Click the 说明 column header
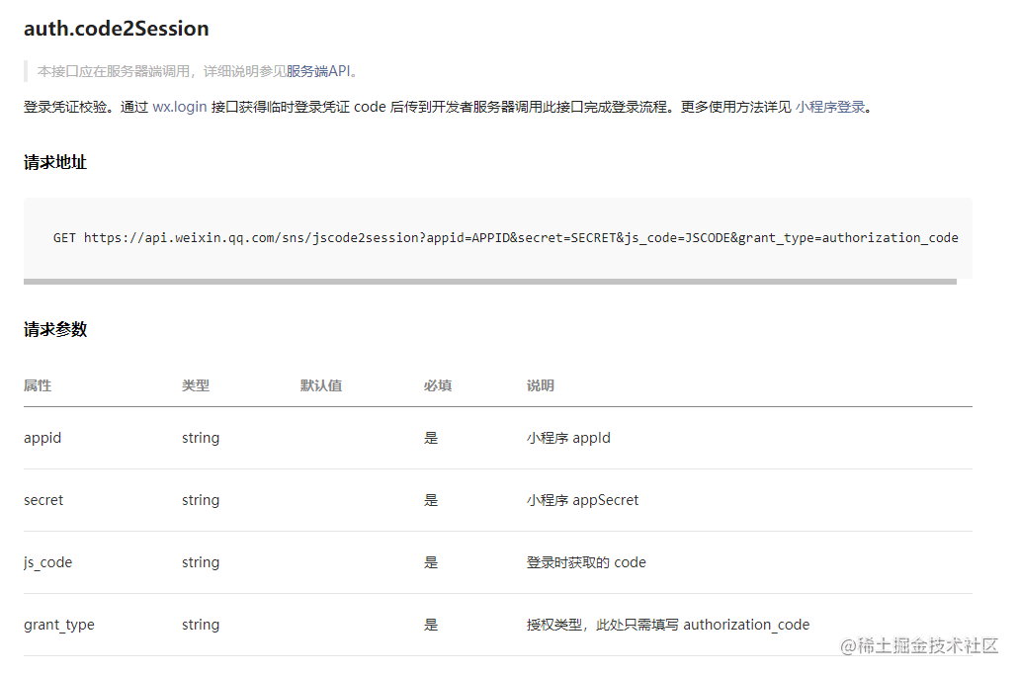Viewport: 1019px width, 676px height. click(x=541, y=385)
